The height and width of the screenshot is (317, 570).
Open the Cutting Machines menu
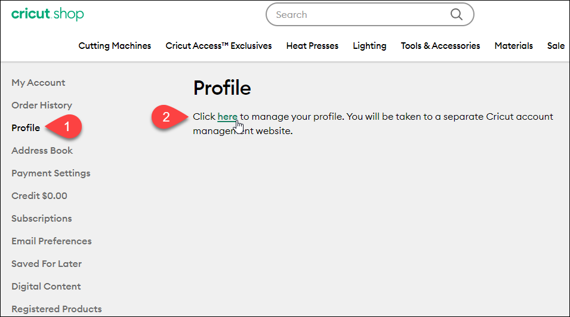(115, 46)
